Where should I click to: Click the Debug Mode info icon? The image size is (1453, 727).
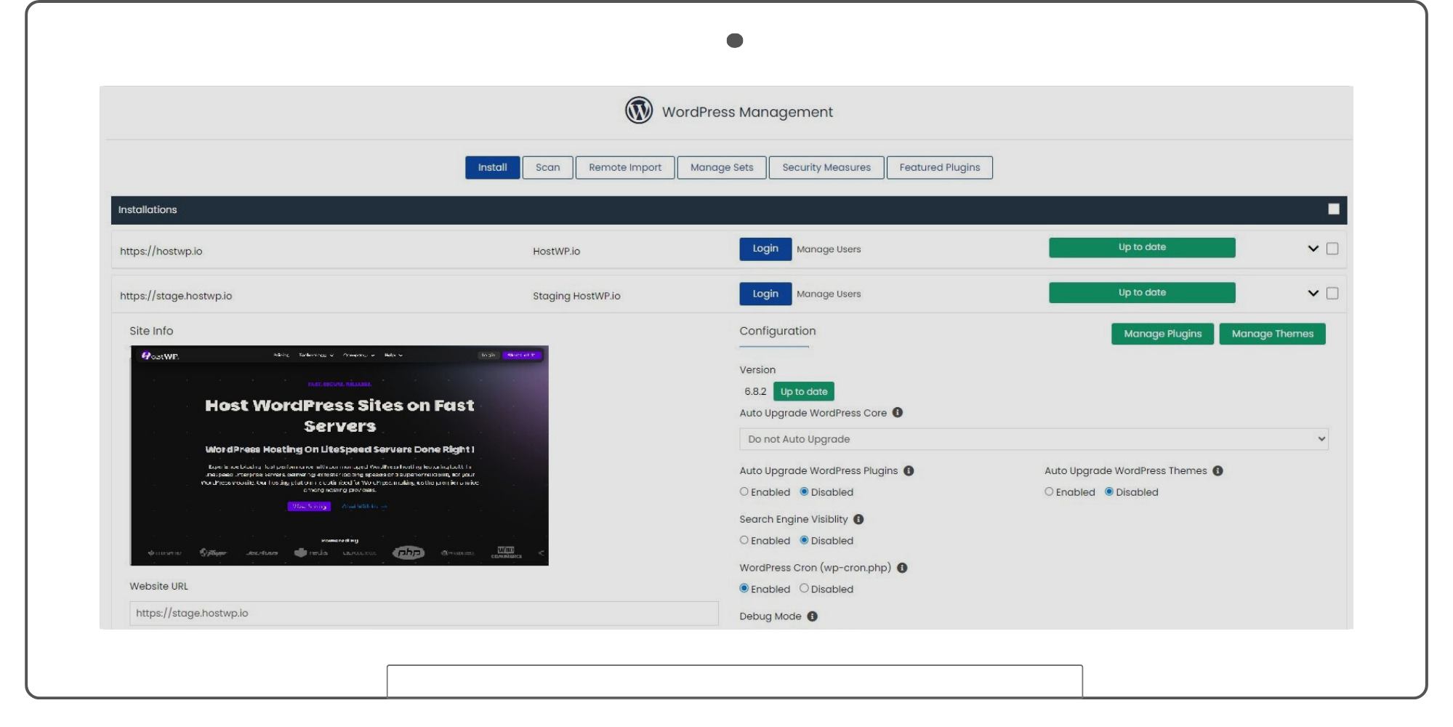(x=812, y=616)
